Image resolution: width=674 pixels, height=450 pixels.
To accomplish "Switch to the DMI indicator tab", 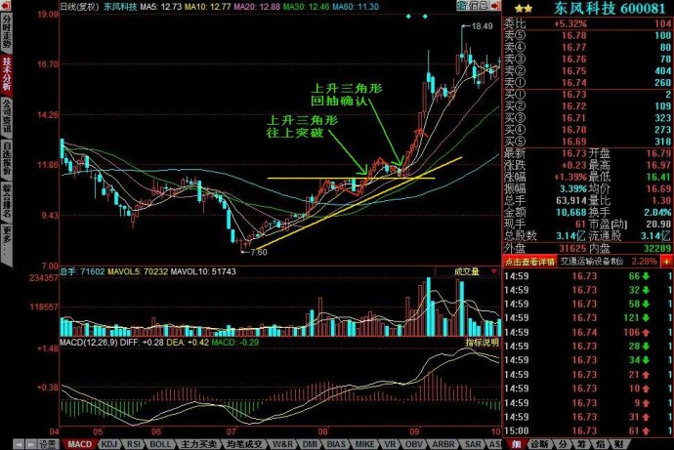I will [x=310, y=444].
